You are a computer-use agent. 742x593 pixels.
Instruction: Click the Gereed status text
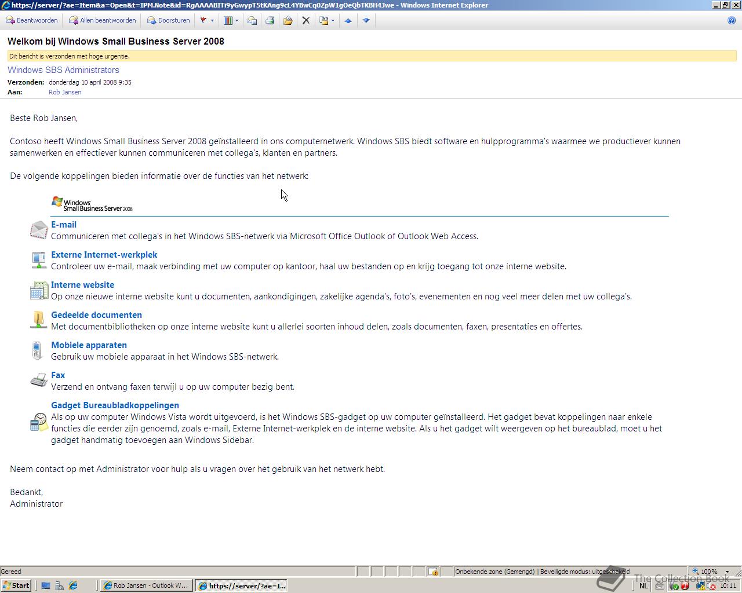point(11,572)
